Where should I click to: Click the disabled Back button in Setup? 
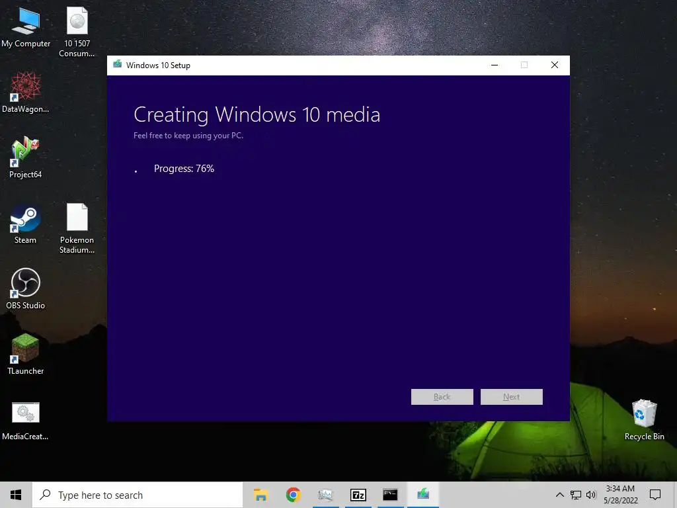[x=442, y=397]
